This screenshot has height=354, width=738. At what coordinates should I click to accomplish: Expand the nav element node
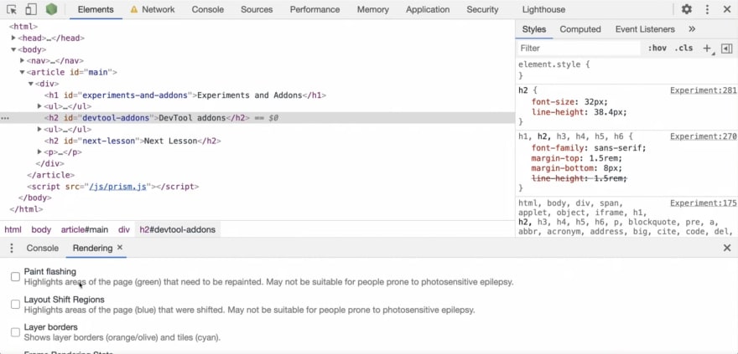[x=22, y=60]
